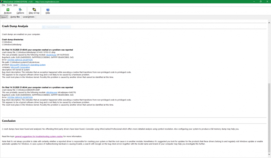Minimize the WhoCrashed window
The height and width of the screenshot is (158, 271).
pyautogui.click(x=254, y=2)
